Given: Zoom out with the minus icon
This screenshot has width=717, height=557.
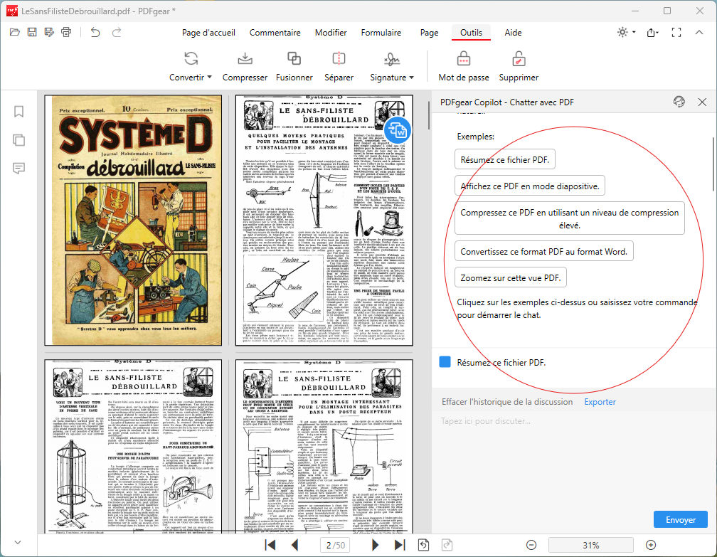Looking at the screenshot, I should click(x=531, y=545).
